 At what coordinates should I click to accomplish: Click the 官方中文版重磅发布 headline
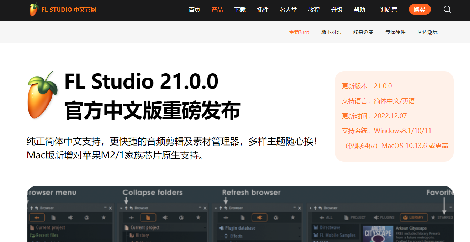[x=152, y=110]
